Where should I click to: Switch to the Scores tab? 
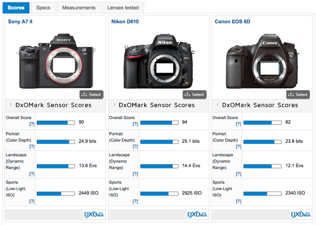(16, 8)
